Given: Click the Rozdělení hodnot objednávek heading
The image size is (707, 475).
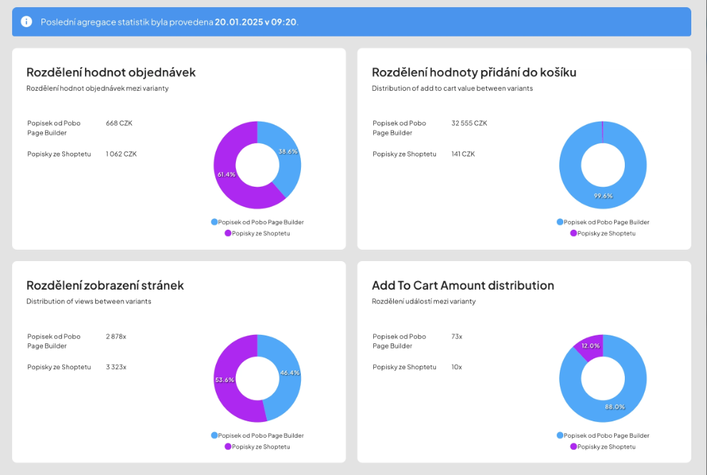Looking at the screenshot, I should (111, 72).
